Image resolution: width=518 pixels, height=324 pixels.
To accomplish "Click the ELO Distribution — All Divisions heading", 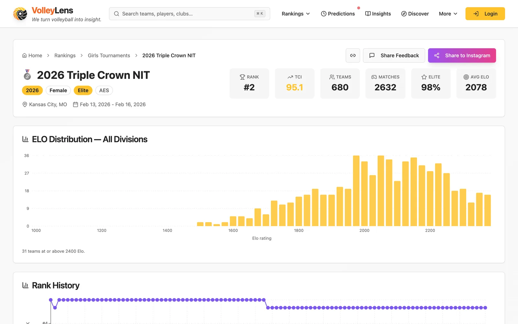I will point(90,139).
